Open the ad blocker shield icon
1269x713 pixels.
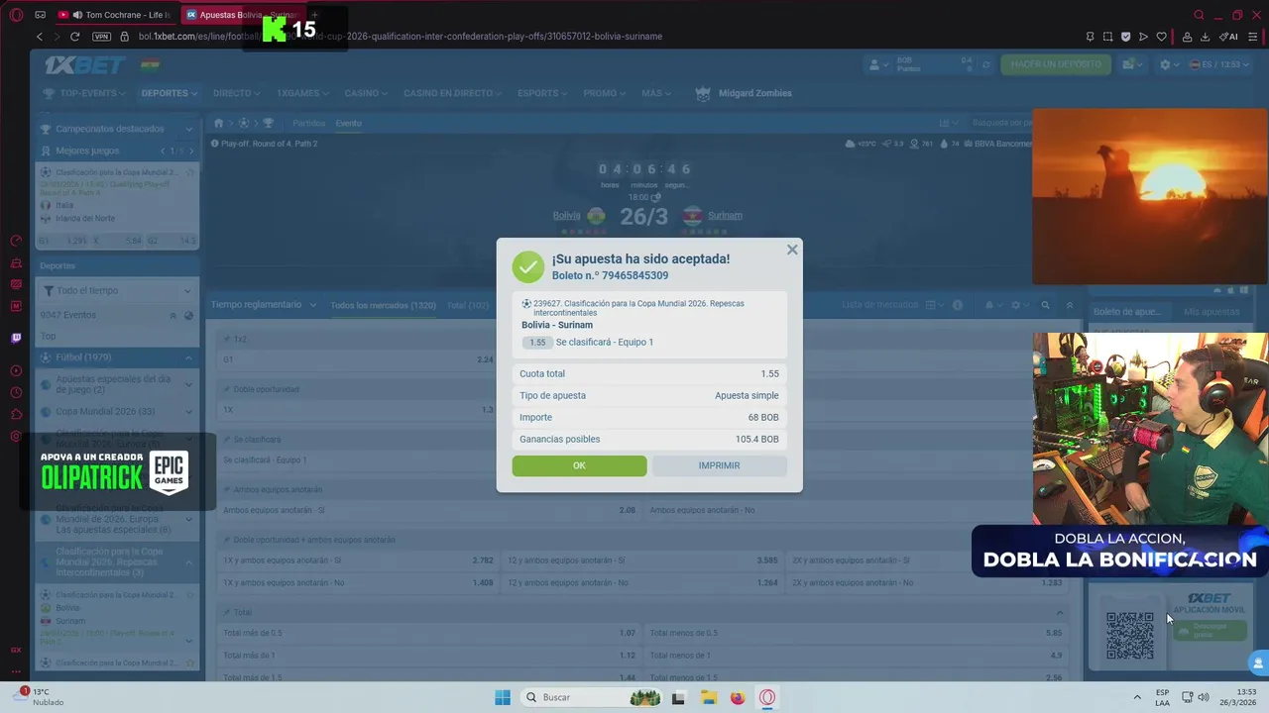pyautogui.click(x=1125, y=37)
